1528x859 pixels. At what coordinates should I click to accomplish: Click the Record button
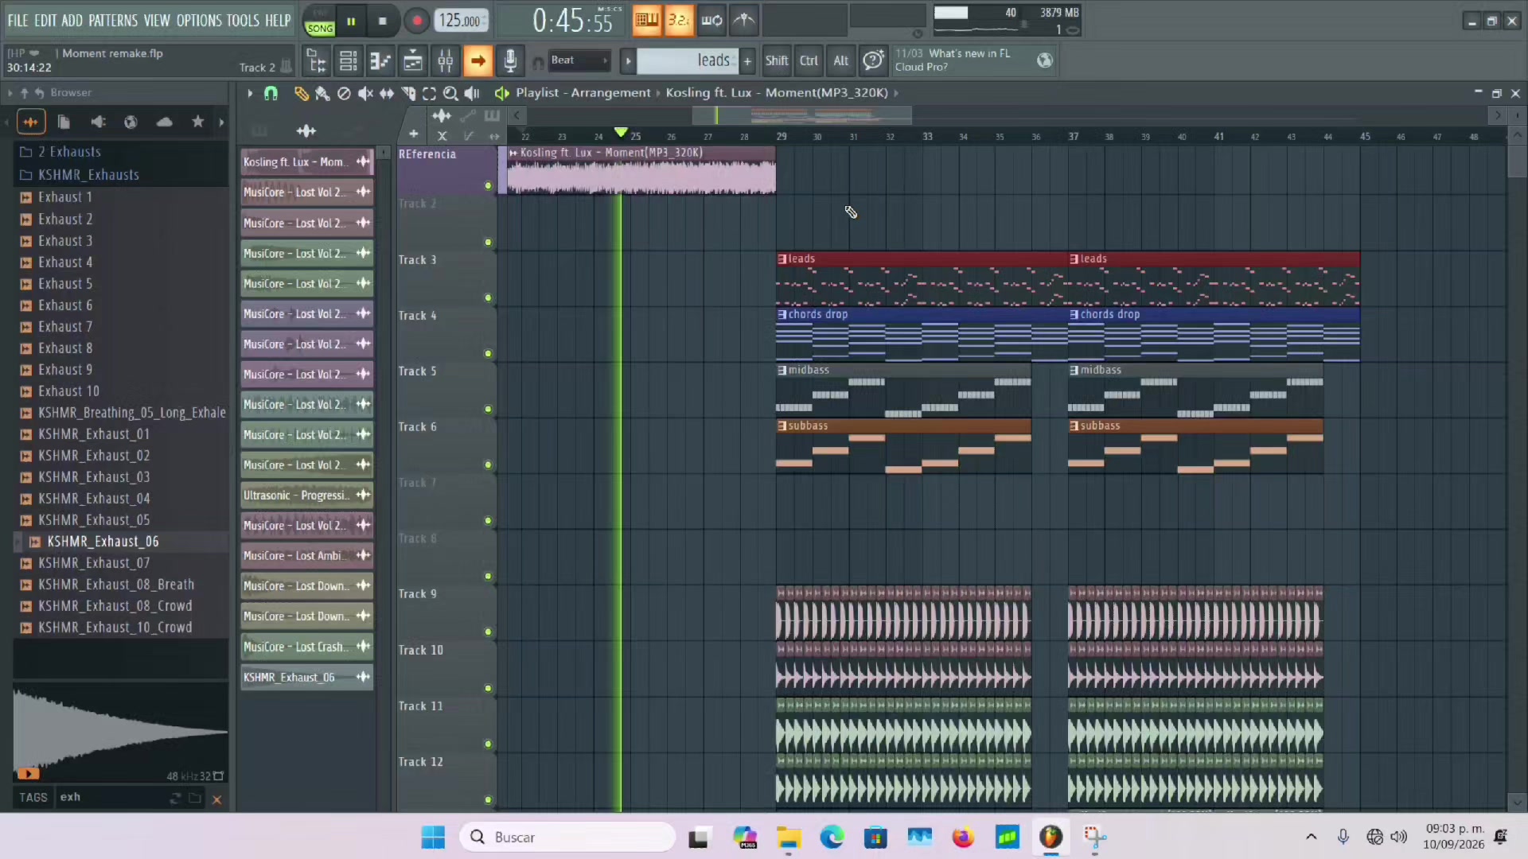click(416, 21)
